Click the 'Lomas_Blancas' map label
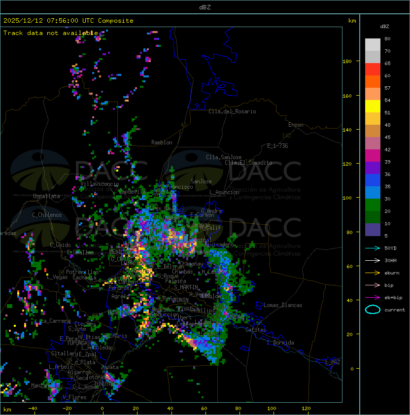The height and width of the screenshot is (415, 410). [283, 305]
